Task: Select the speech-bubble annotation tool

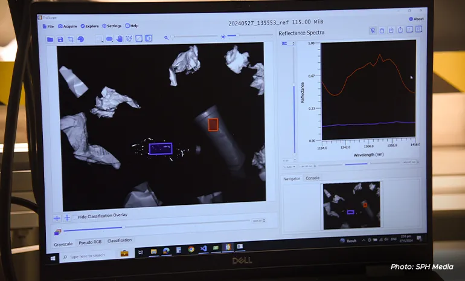Action: click(109, 39)
